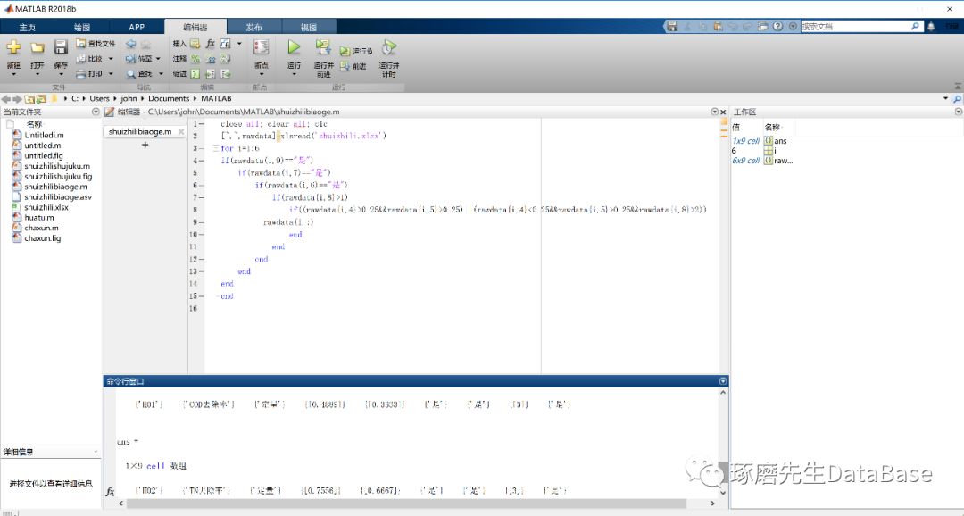Insert a comment with the % icon

click(x=195, y=57)
